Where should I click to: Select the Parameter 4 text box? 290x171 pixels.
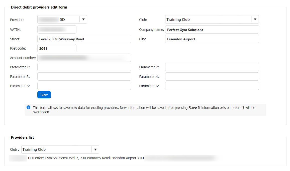click(212, 77)
